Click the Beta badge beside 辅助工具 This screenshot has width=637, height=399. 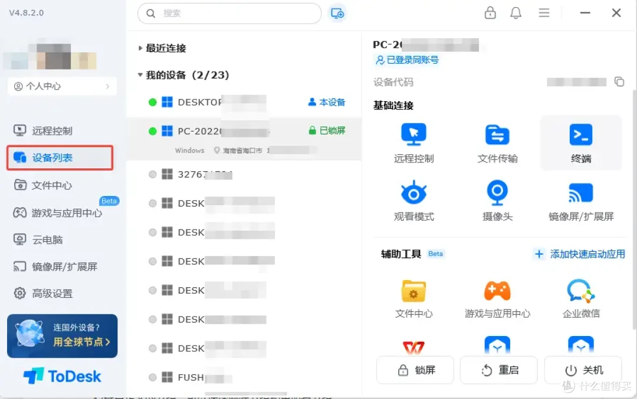[435, 254]
